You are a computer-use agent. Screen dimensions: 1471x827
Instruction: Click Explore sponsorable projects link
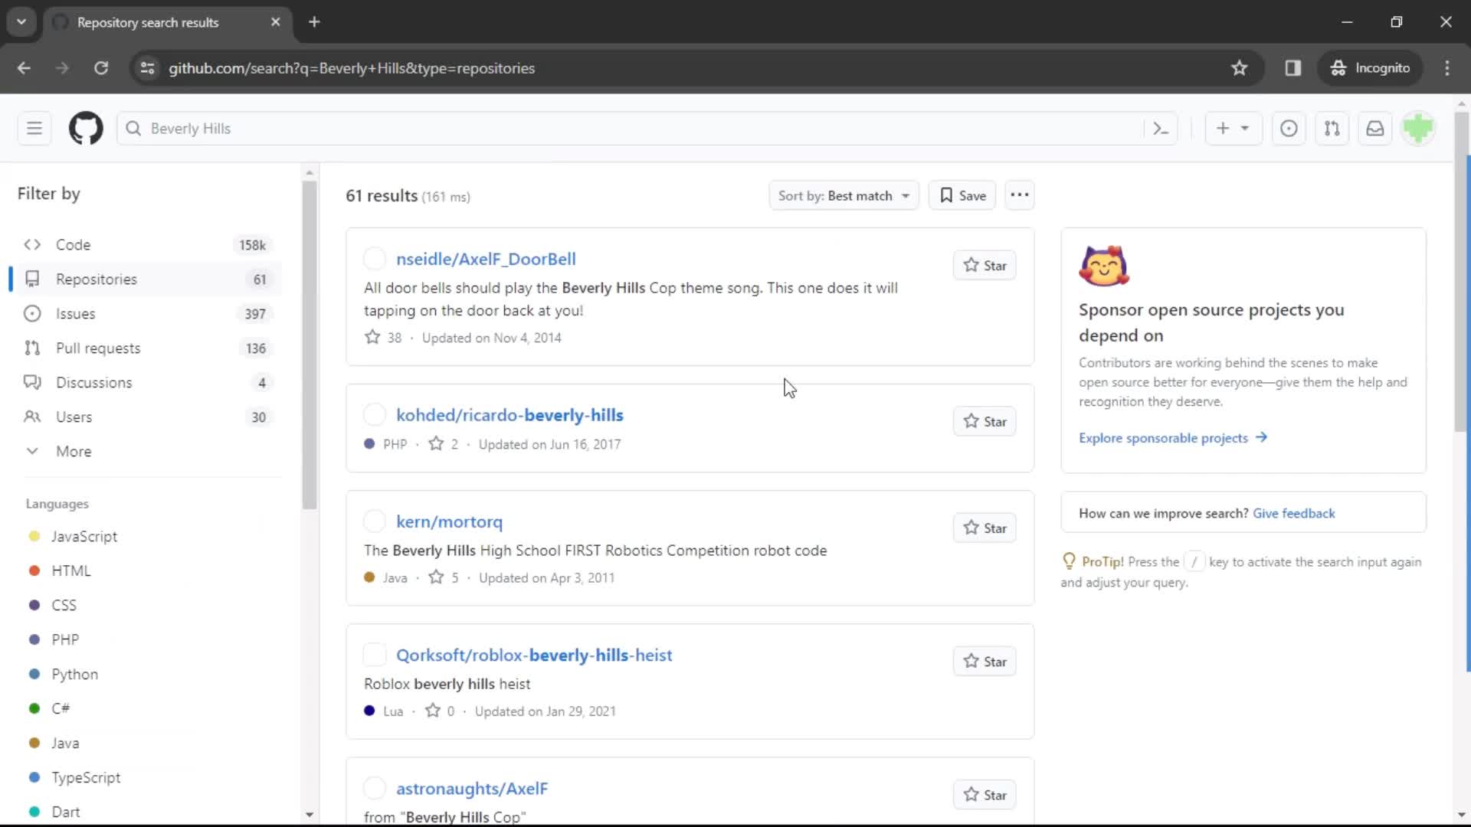point(1173,438)
